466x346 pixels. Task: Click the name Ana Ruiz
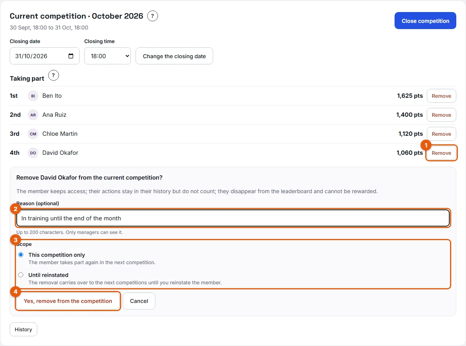click(x=54, y=115)
